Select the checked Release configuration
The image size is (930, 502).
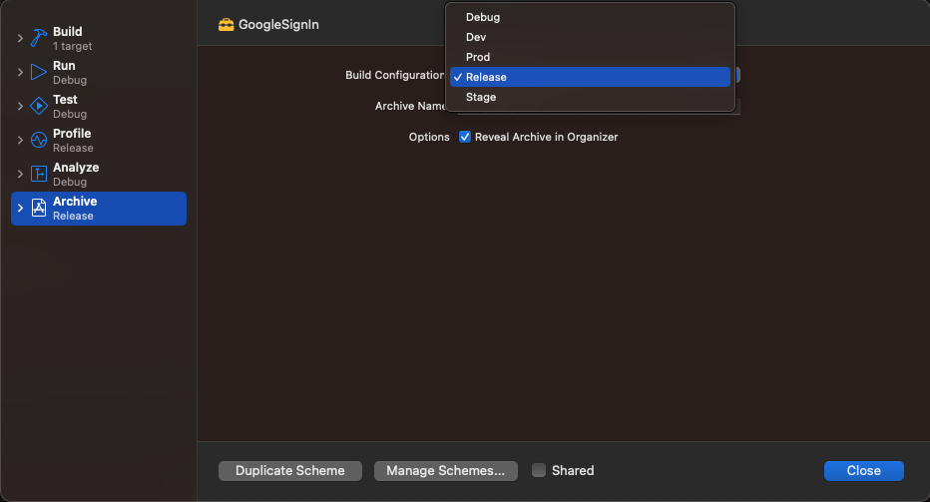click(x=590, y=77)
